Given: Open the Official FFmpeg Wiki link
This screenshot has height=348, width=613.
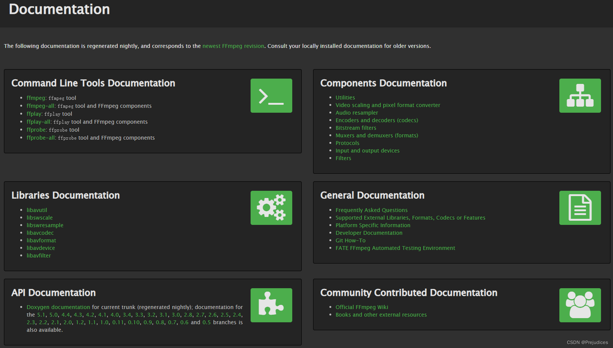Looking at the screenshot, I should tap(362, 307).
